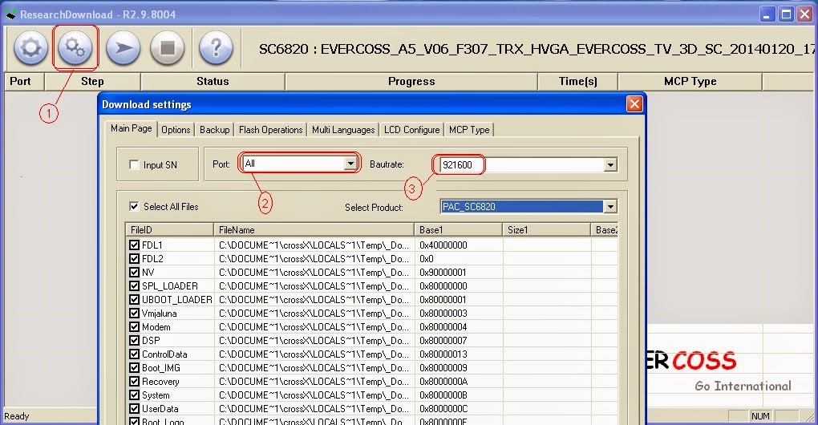This screenshot has width=818, height=425.
Task: Uncheck the Boot_IMG checkbox
Action: 134,367
